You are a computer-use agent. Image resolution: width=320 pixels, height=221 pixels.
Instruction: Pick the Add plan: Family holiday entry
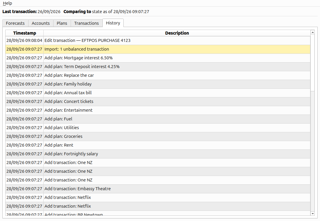click(x=158, y=84)
